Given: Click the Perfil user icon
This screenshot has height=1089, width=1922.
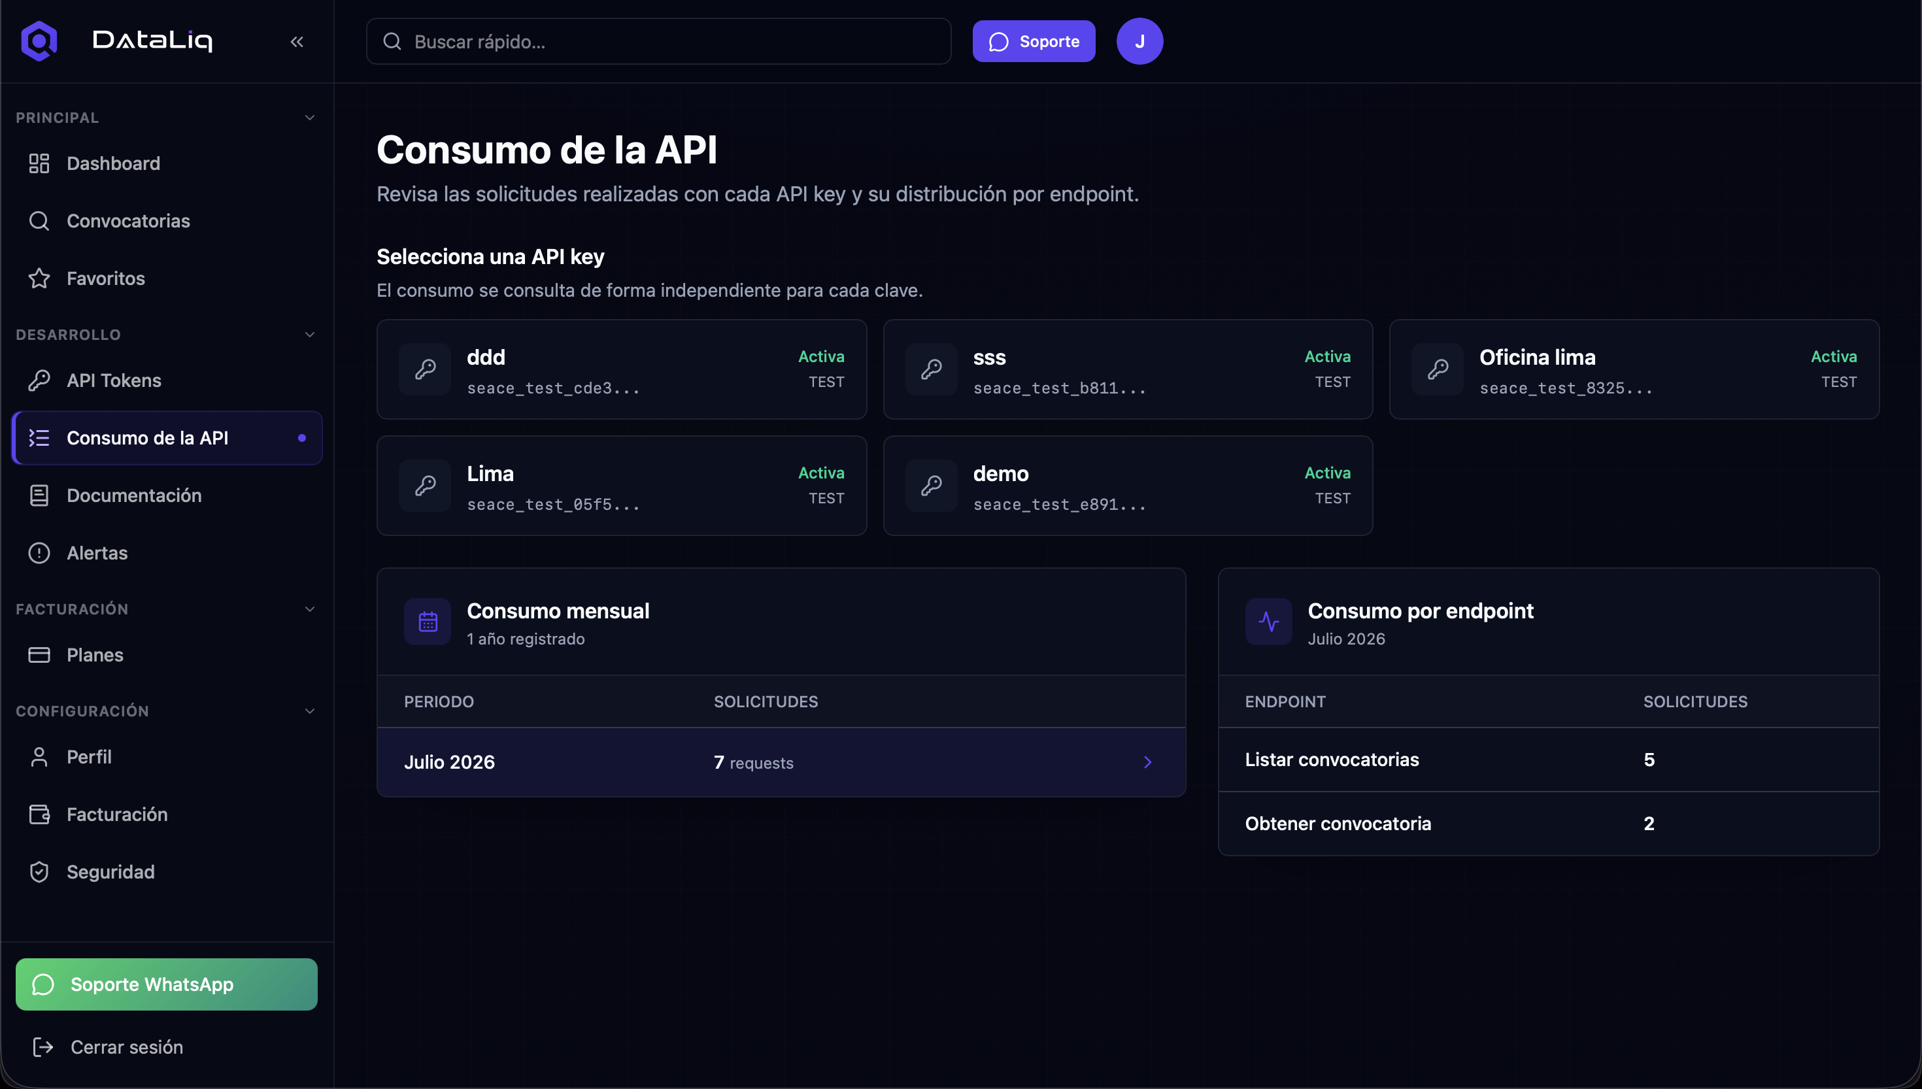Looking at the screenshot, I should coord(39,757).
